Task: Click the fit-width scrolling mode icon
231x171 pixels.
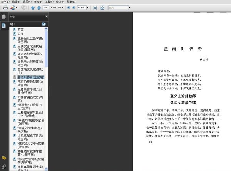Action: (x=95, y=8)
